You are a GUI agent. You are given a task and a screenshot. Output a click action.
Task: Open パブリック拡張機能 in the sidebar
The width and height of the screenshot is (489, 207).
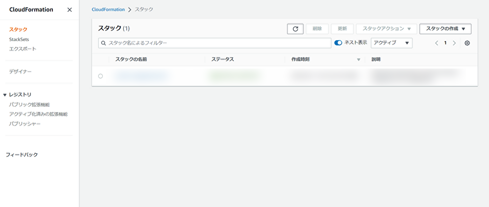[x=29, y=105]
